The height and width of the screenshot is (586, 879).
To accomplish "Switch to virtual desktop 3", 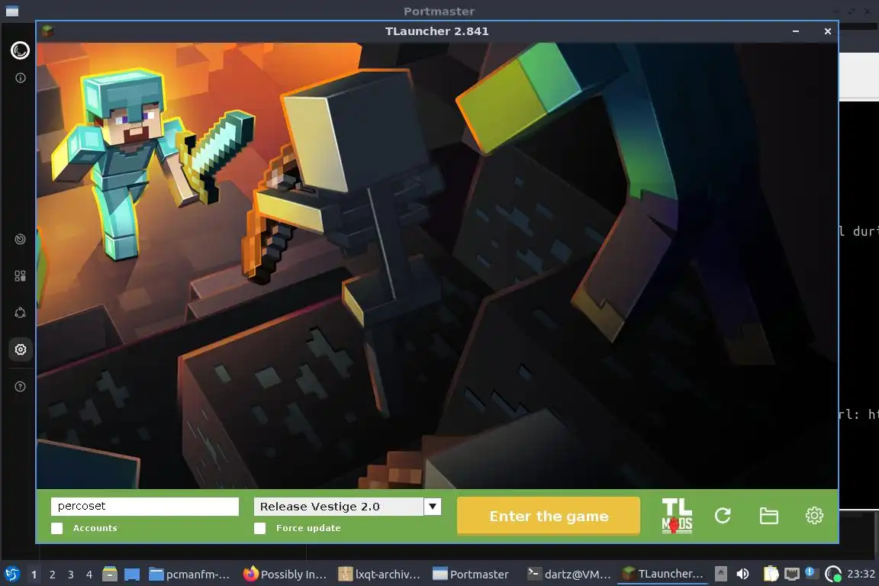I will [71, 575].
